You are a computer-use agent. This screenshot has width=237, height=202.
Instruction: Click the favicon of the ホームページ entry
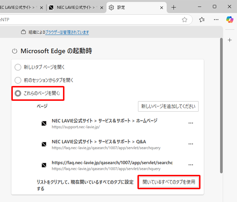pos(44,123)
